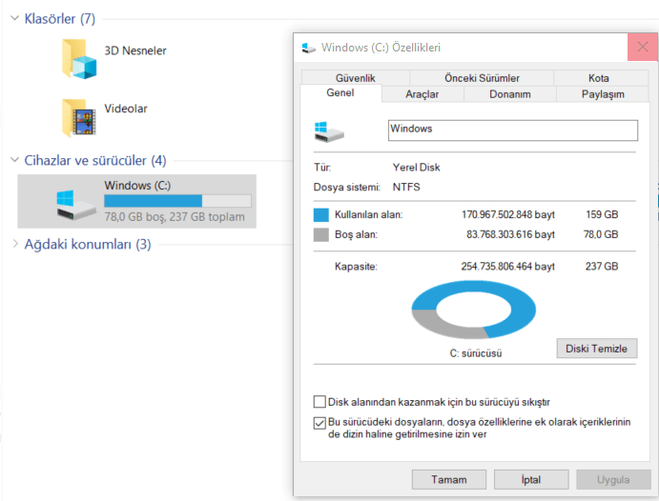Click the C: drive donut usage chart
The height and width of the screenshot is (501, 659).
click(474, 310)
